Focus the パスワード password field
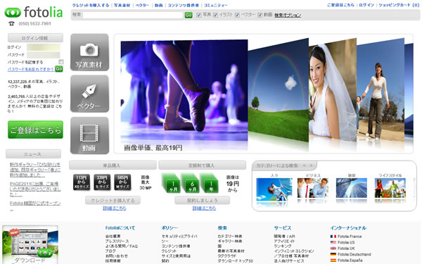The image size is (422, 264). [44, 55]
